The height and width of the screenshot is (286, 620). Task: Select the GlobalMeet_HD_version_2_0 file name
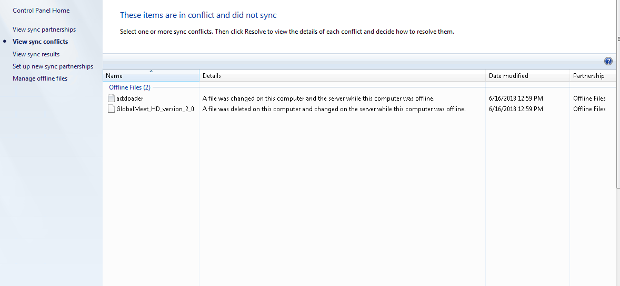point(155,109)
